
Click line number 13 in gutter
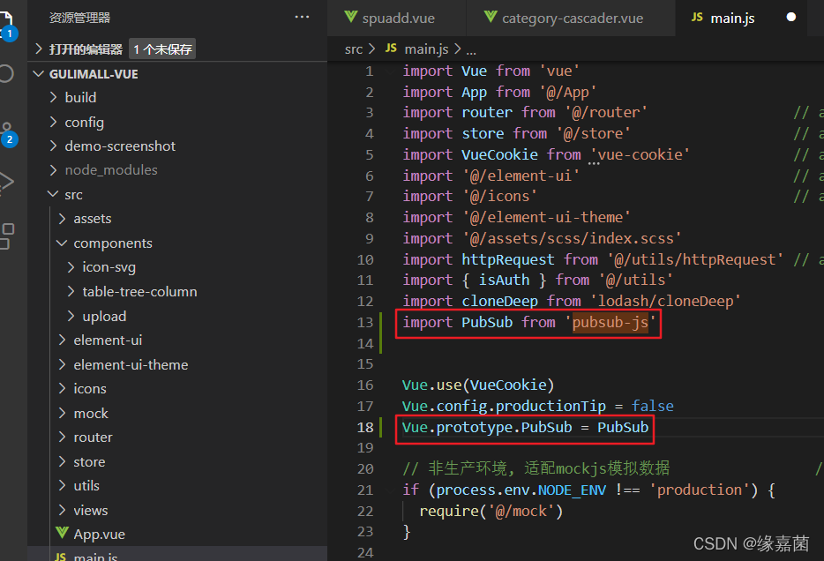pos(365,322)
